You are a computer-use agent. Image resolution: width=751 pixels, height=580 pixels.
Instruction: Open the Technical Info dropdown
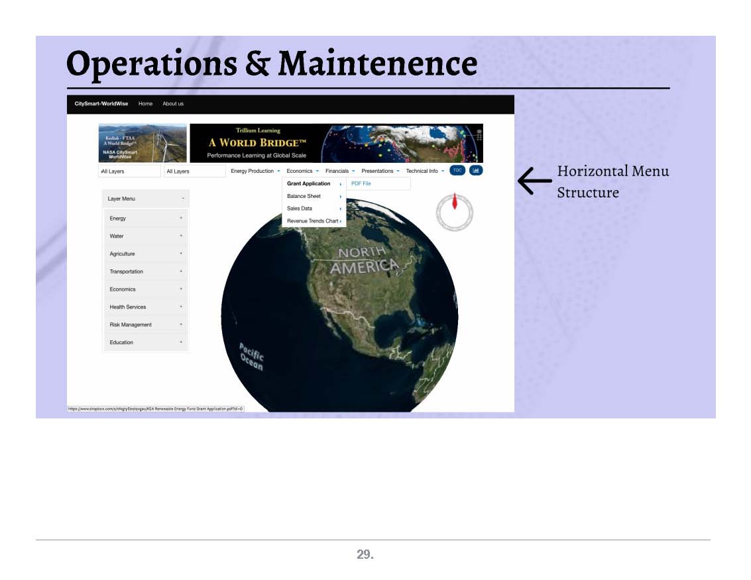pyautogui.click(x=424, y=171)
